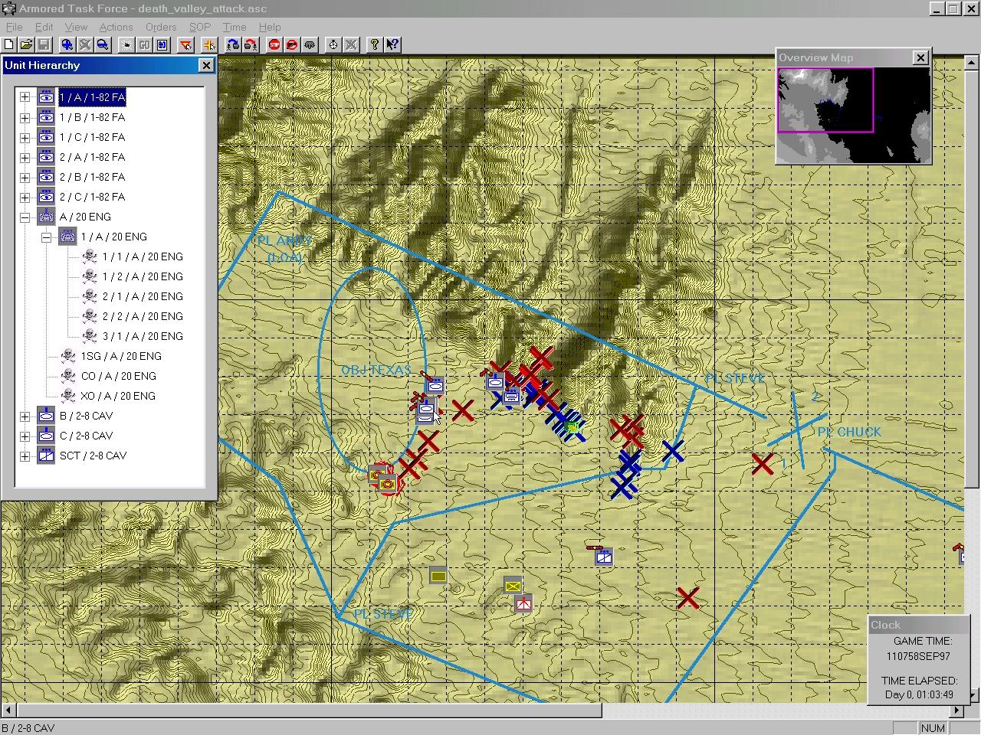This screenshot has width=981, height=735.
Task: Collapse the 1 / A / 20 ENG subtree
Action: (x=46, y=237)
